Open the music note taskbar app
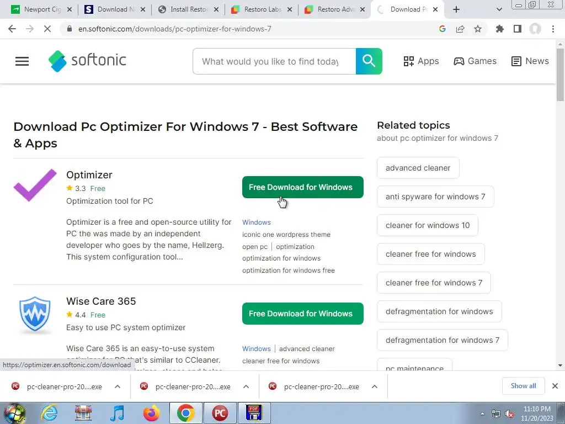 [117, 413]
